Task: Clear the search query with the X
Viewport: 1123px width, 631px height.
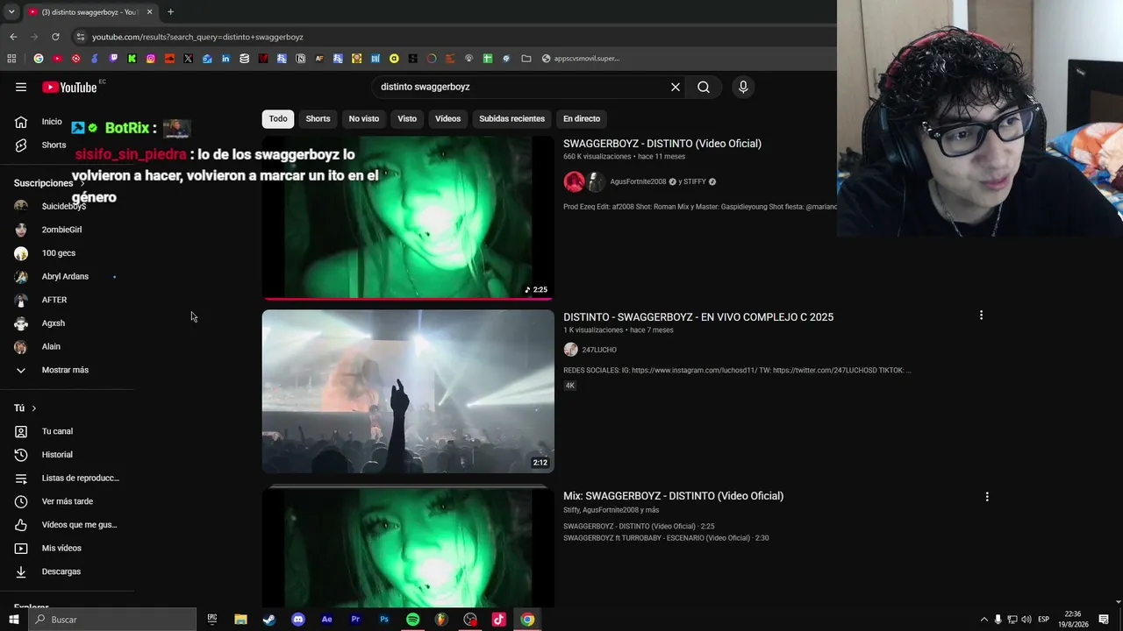Action: (x=676, y=87)
